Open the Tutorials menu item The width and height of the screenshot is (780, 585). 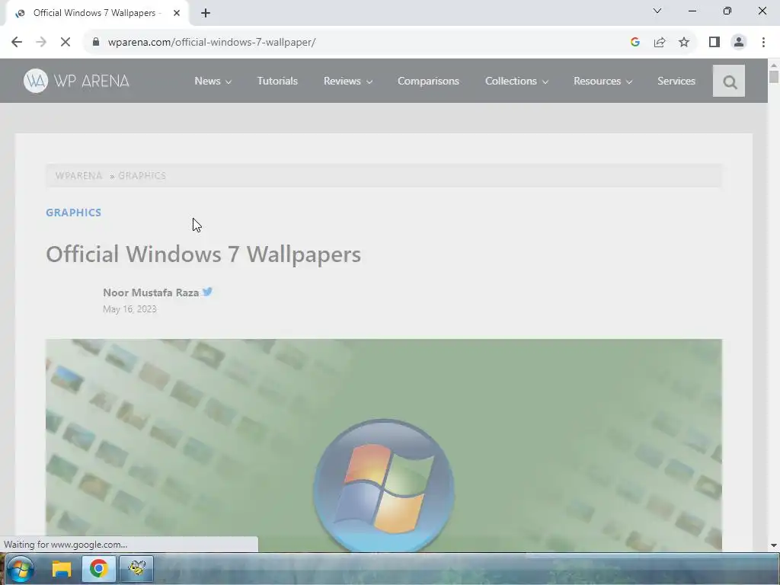(277, 81)
